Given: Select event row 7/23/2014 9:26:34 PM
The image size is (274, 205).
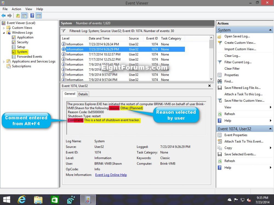Looking at the screenshot, I should [123, 44].
